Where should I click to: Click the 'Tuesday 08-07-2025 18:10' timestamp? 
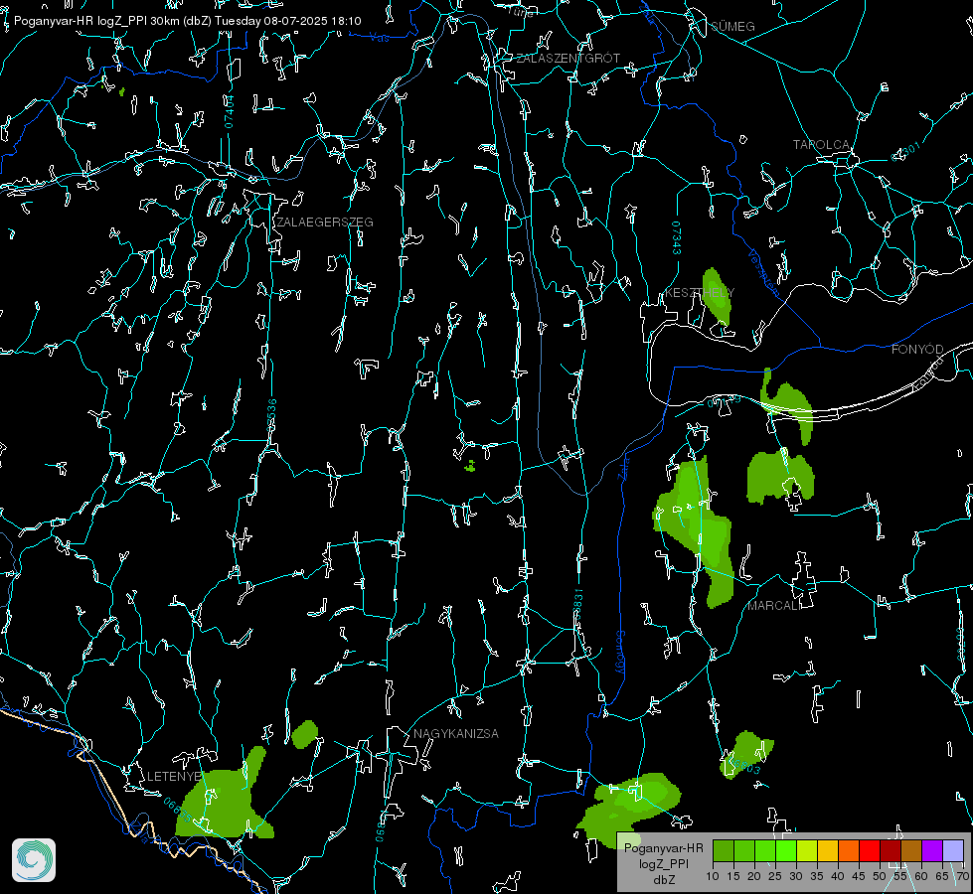tap(288, 21)
